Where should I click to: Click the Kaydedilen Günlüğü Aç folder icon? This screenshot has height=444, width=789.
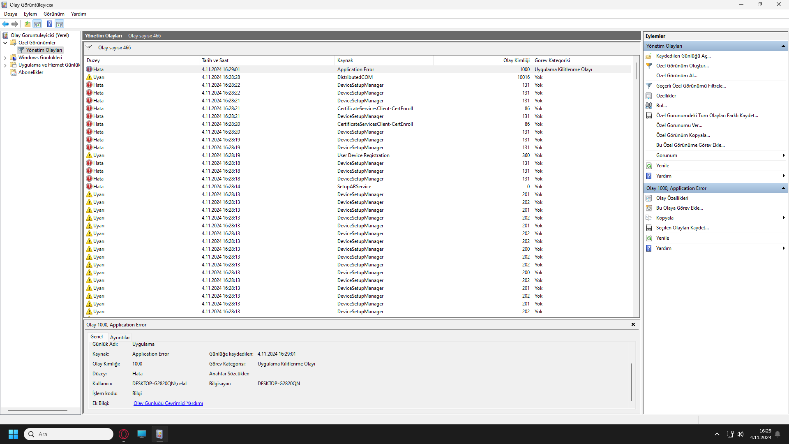pos(649,56)
